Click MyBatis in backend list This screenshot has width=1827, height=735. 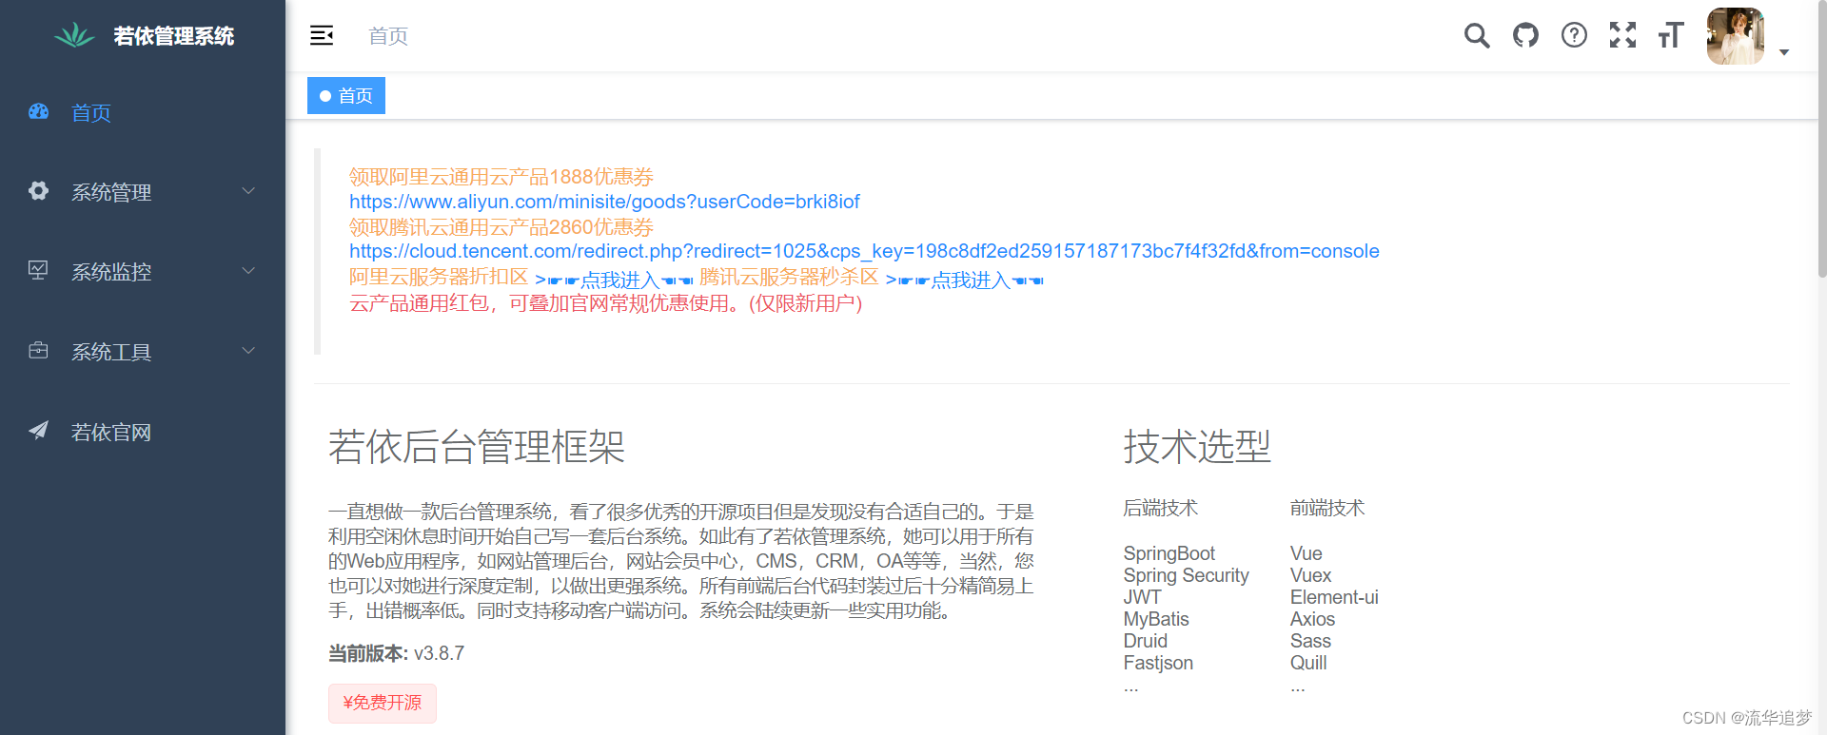(1156, 619)
